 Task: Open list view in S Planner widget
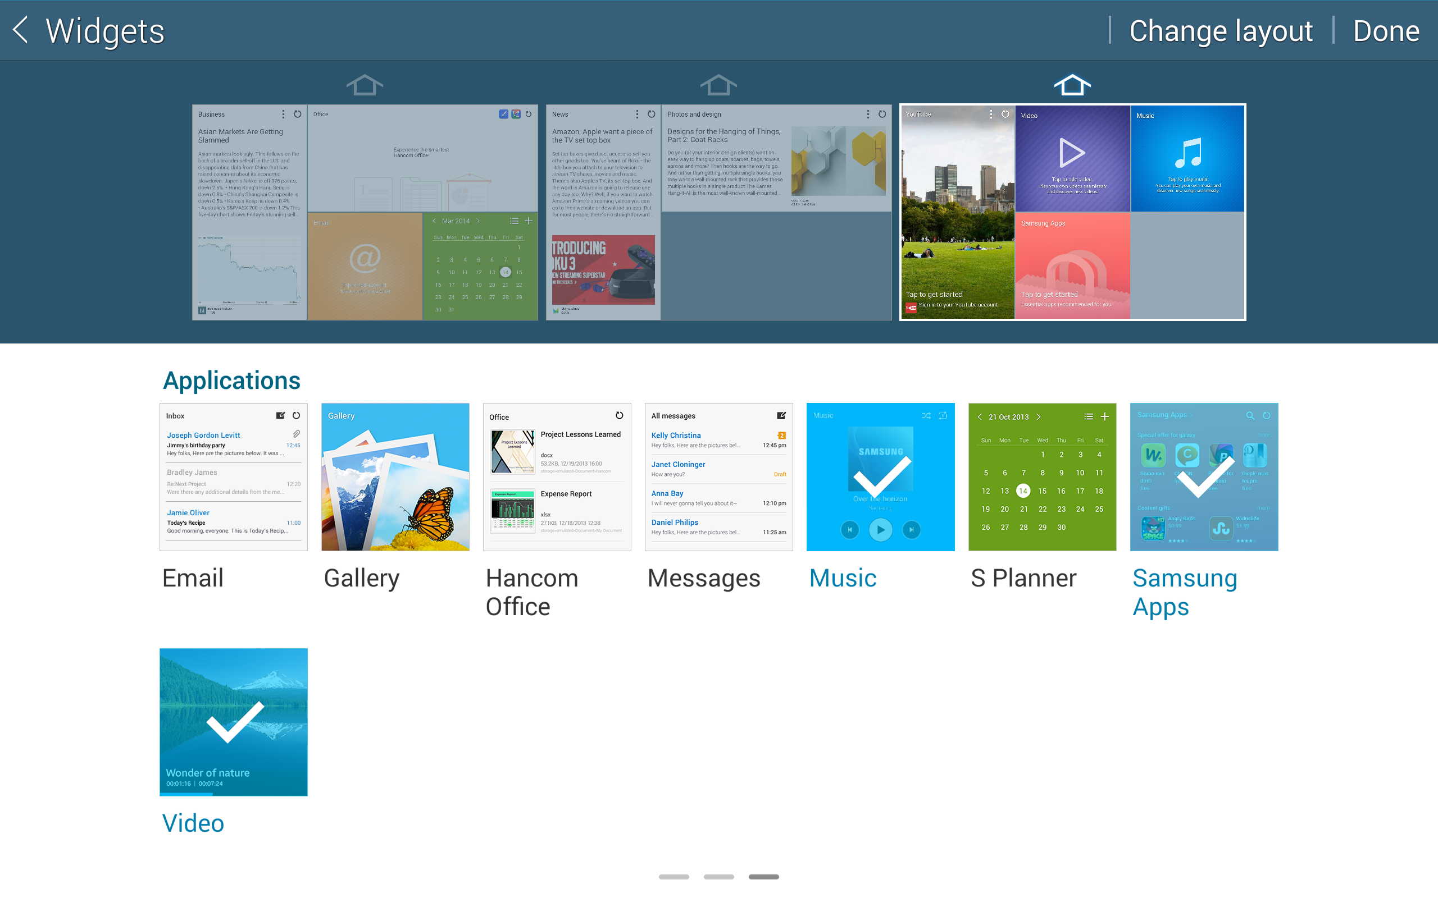[x=1089, y=417]
